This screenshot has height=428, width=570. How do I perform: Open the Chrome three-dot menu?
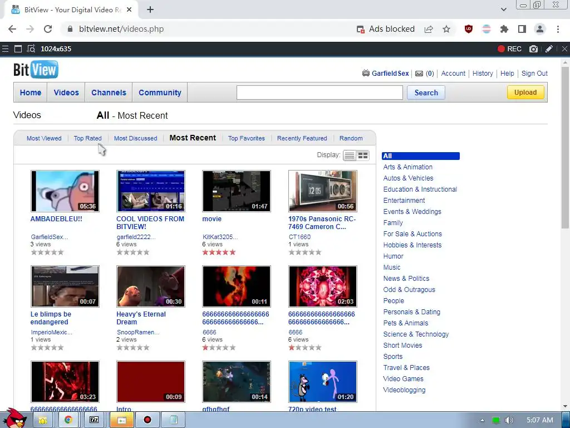coord(558,29)
